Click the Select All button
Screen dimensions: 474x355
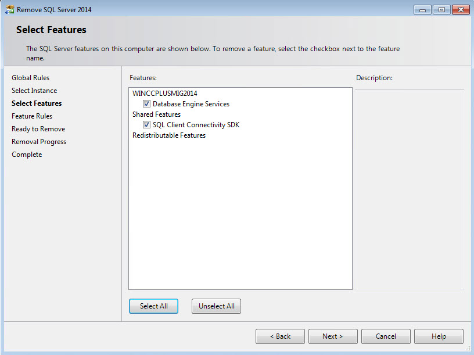click(x=153, y=306)
